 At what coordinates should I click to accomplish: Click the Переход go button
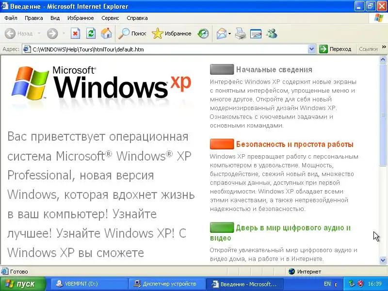335,49
